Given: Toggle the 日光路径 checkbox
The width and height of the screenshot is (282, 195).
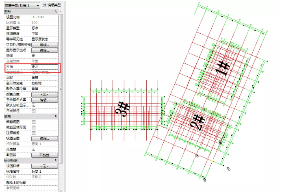Looking at the screenshot, I should [34, 111].
